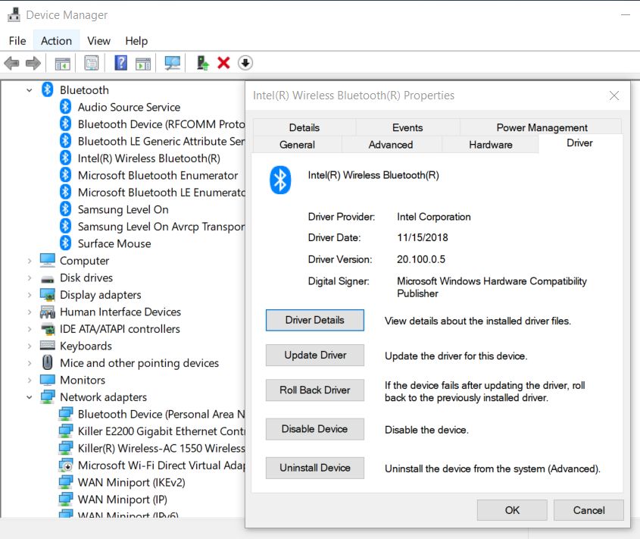
Task: Open the Help menu
Action: tap(136, 41)
